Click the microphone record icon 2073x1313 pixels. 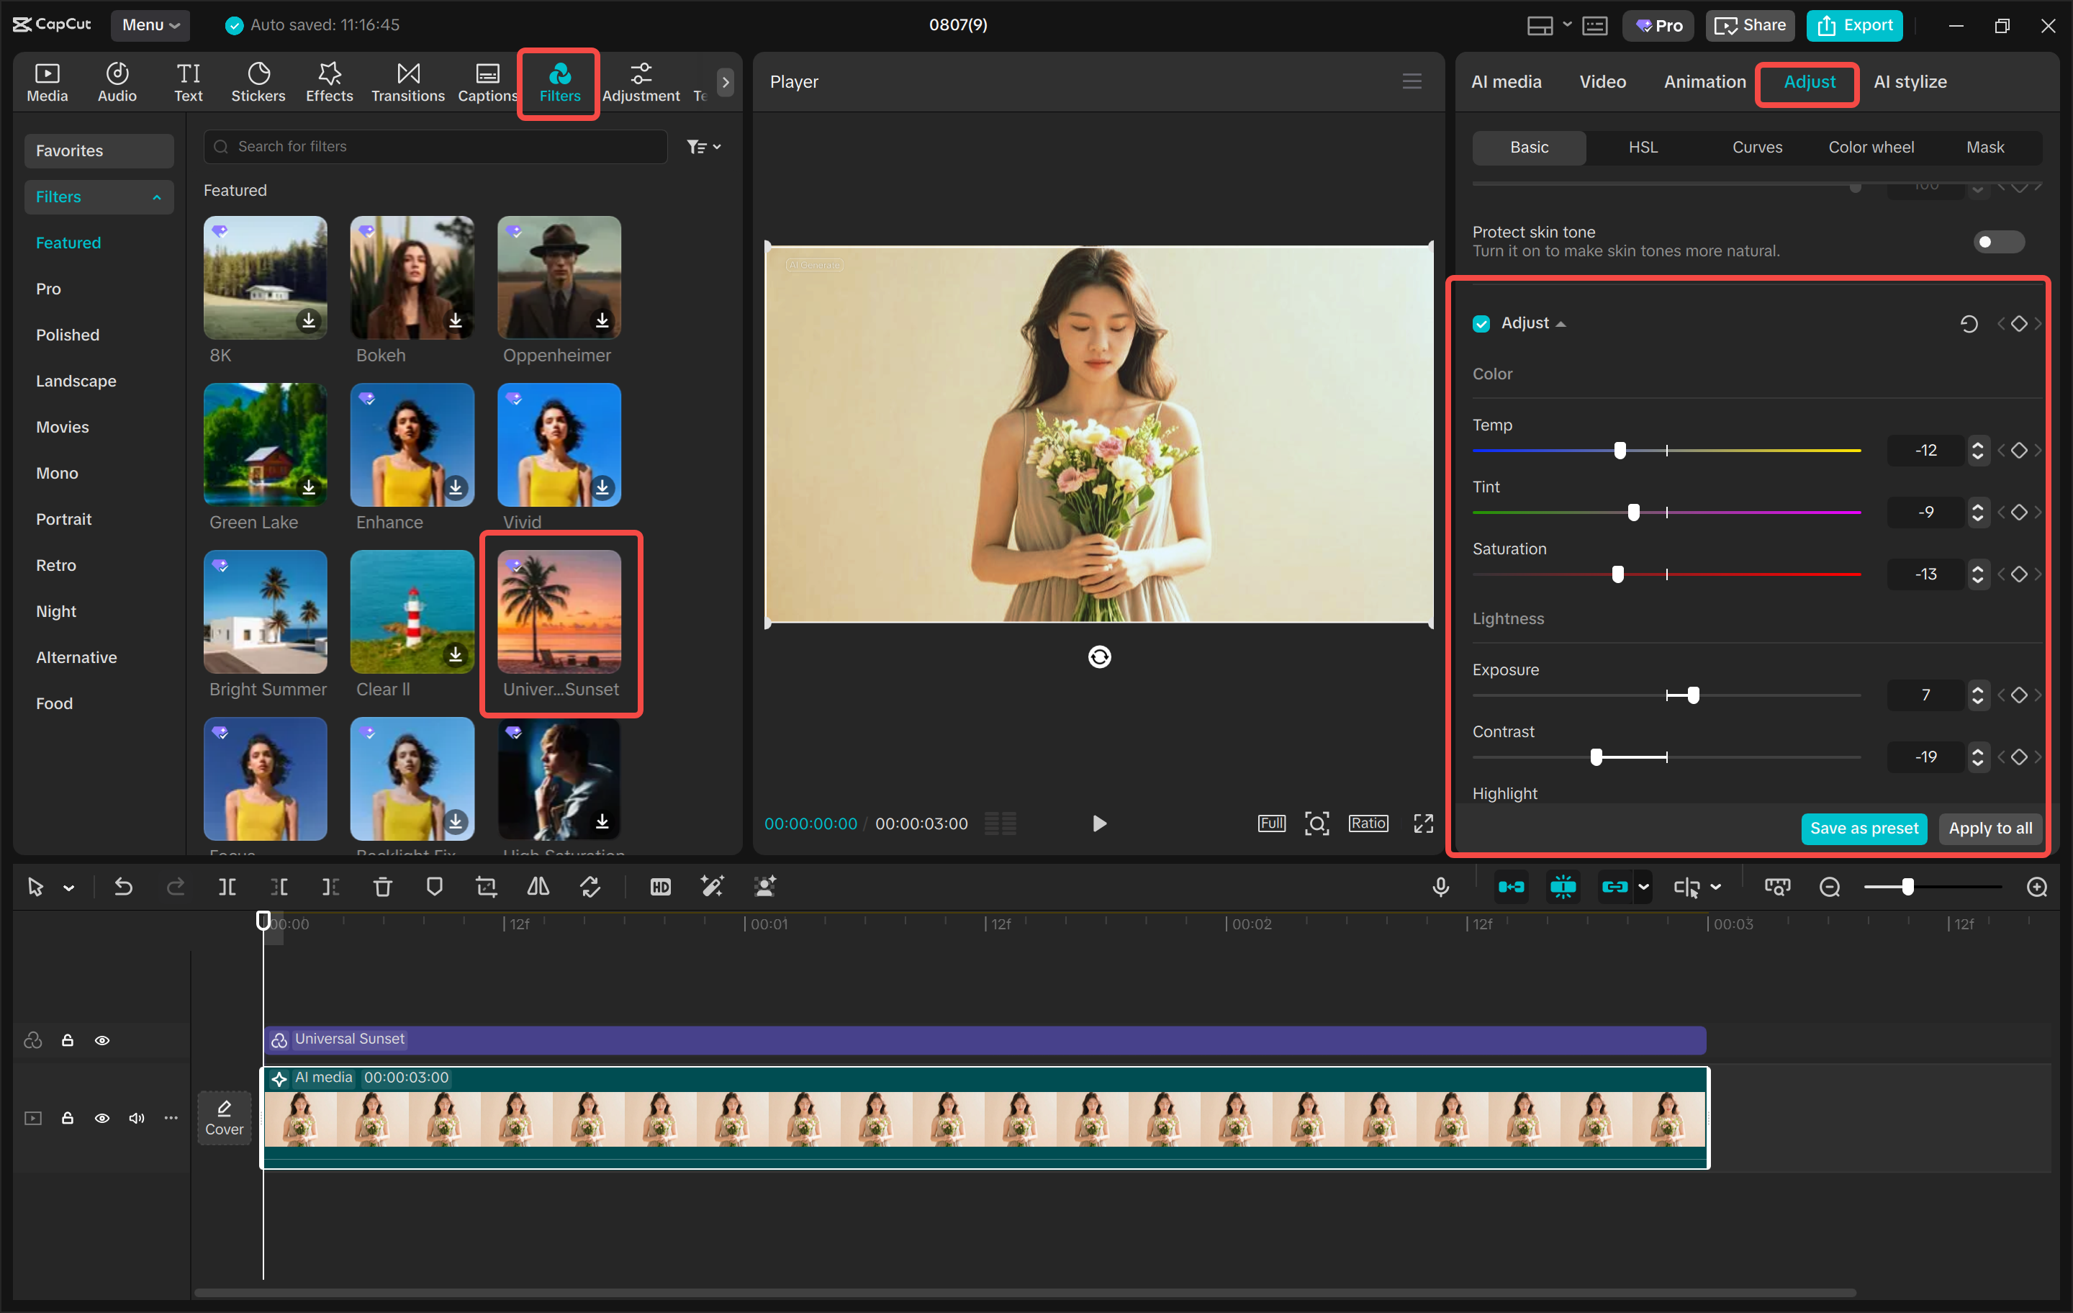[x=1440, y=887]
